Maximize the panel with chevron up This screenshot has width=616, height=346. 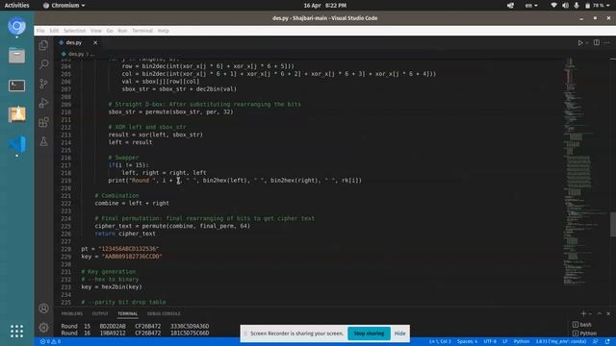600,313
